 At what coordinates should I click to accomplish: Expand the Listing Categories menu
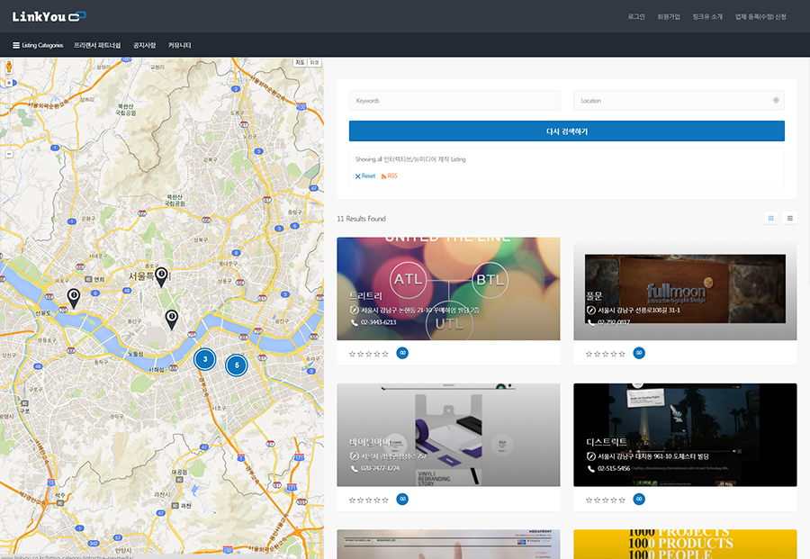(x=38, y=45)
